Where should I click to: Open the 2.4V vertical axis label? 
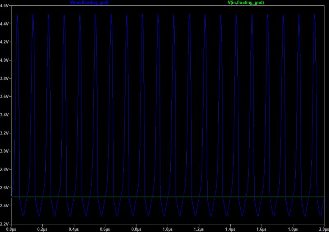(x=5, y=206)
